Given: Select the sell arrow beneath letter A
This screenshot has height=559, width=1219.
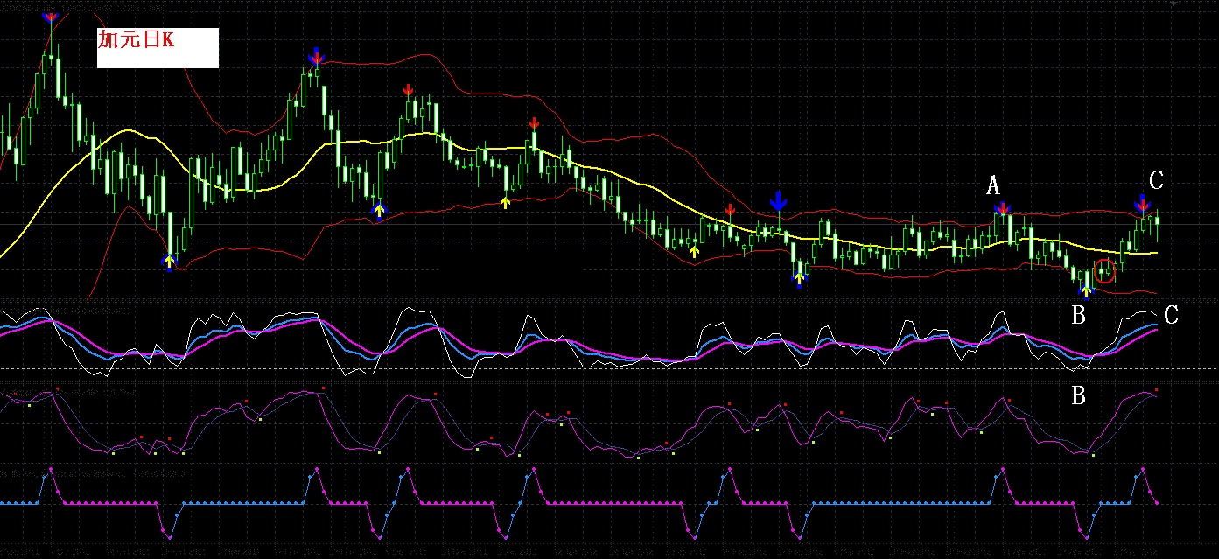Looking at the screenshot, I should [x=1002, y=209].
